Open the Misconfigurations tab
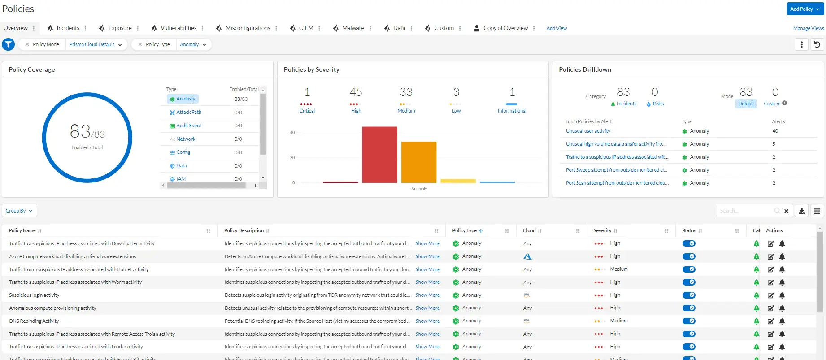The width and height of the screenshot is (826, 360). [x=247, y=28]
